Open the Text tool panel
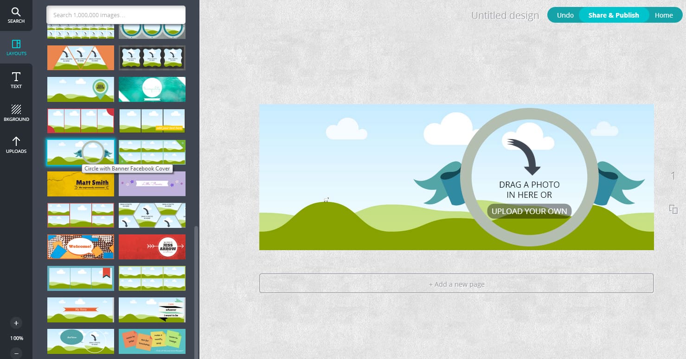This screenshot has width=686, height=359. pyautogui.click(x=16, y=80)
